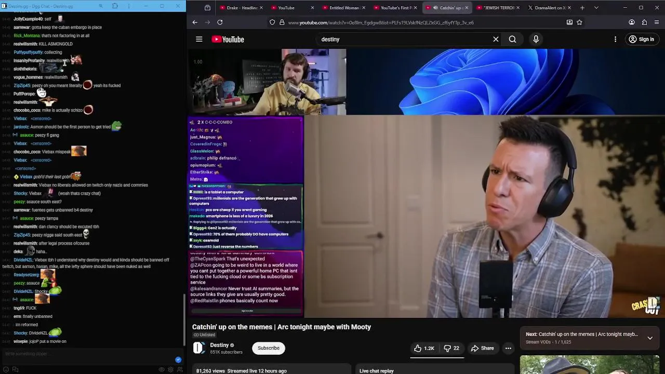
Task: Open the install-app icon in address bar
Action: pos(569,22)
